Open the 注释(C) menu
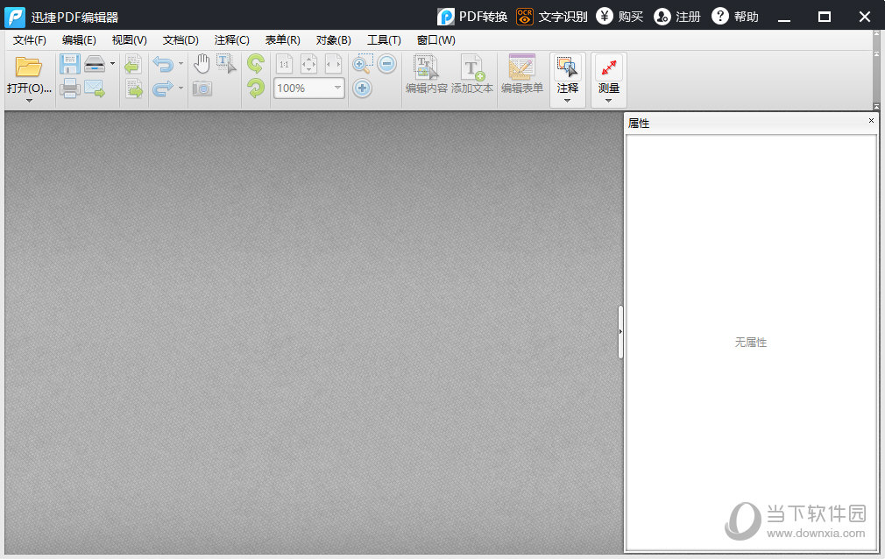 [x=232, y=40]
